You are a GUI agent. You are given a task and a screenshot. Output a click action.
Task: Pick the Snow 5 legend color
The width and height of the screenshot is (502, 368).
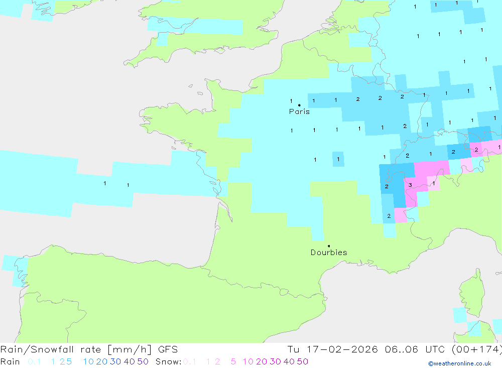pyautogui.click(x=233, y=361)
